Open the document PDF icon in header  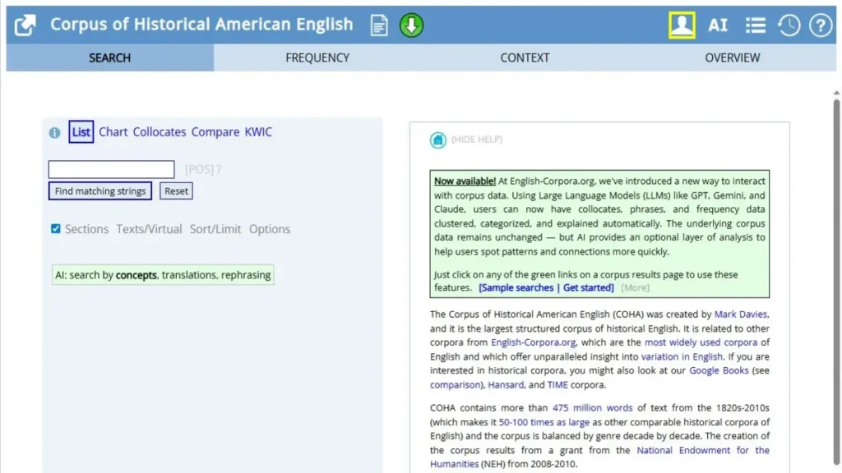[378, 25]
